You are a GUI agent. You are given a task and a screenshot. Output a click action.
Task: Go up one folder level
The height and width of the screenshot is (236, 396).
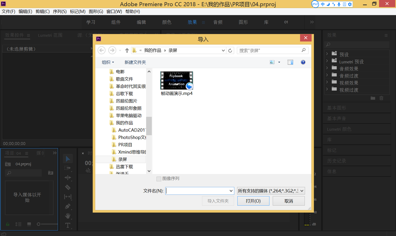[x=127, y=50]
